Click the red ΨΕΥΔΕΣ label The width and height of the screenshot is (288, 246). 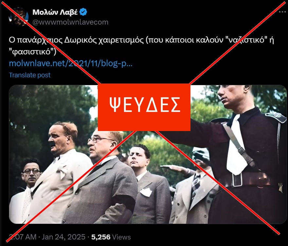pyautogui.click(x=144, y=107)
